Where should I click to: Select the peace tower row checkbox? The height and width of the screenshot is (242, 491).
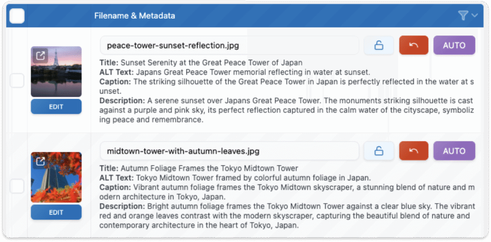click(17, 81)
